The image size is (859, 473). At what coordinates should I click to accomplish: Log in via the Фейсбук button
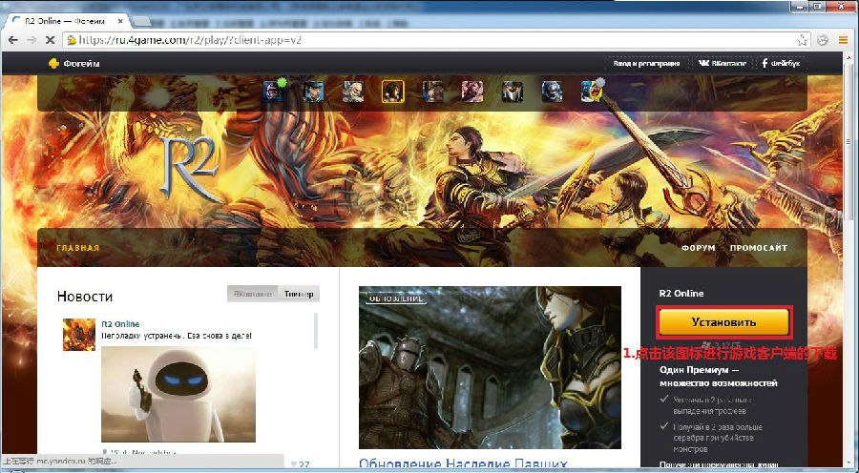pyautogui.click(x=781, y=64)
